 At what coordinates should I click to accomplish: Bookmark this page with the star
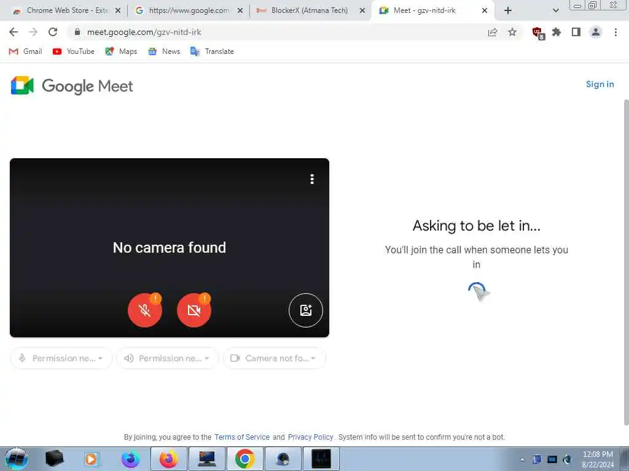(512, 32)
